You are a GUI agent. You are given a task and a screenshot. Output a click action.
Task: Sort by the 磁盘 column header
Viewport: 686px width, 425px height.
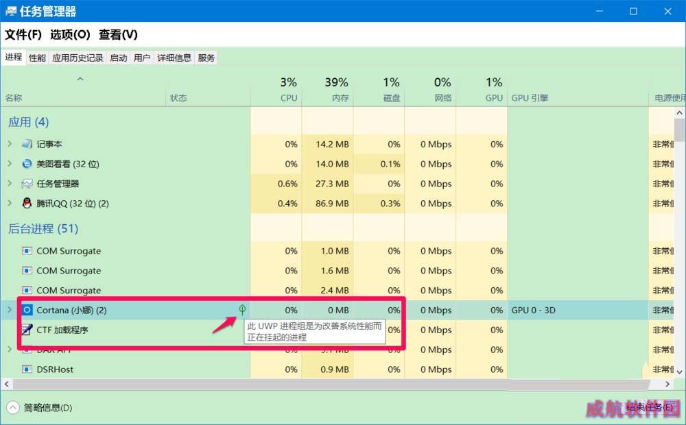click(x=392, y=98)
